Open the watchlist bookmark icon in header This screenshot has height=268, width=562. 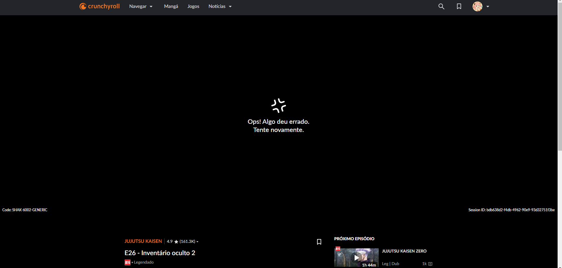pyautogui.click(x=459, y=6)
